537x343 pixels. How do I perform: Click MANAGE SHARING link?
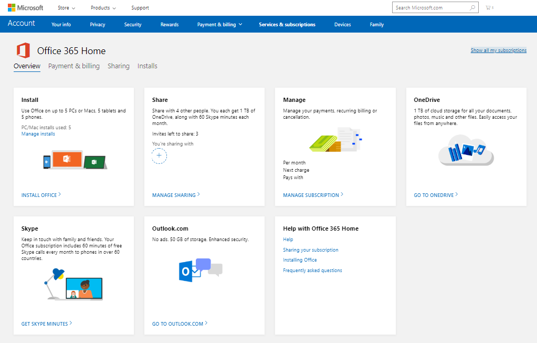(176, 195)
